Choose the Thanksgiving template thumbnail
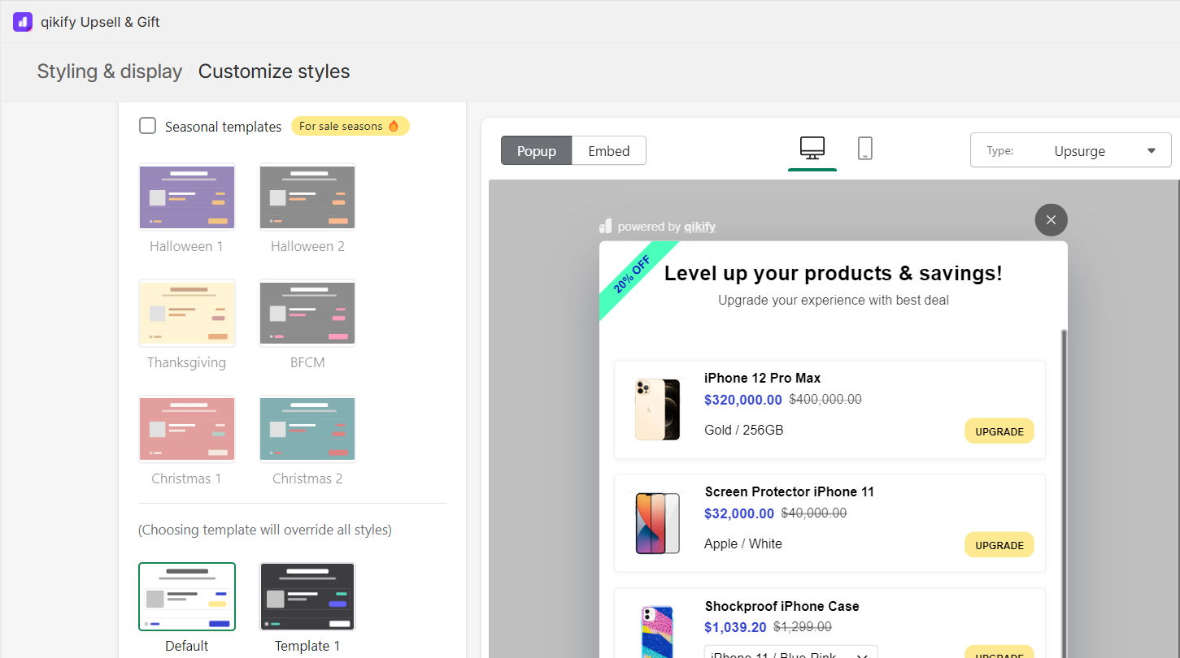1180x658 pixels. click(187, 314)
